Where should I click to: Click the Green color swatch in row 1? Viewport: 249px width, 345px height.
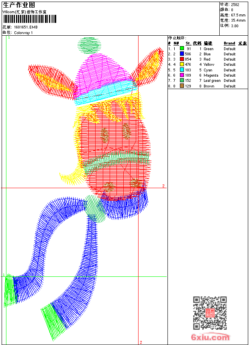coord(182,49)
